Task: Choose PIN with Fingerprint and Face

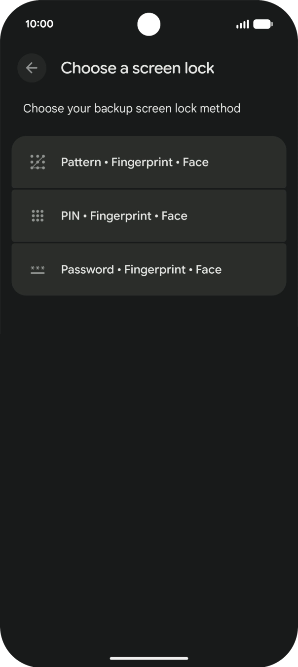Action: click(x=149, y=215)
